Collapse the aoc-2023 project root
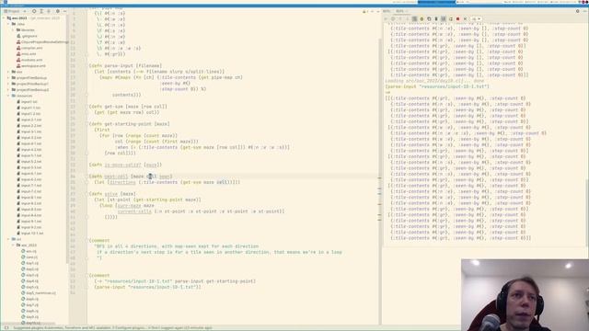 point(5,18)
